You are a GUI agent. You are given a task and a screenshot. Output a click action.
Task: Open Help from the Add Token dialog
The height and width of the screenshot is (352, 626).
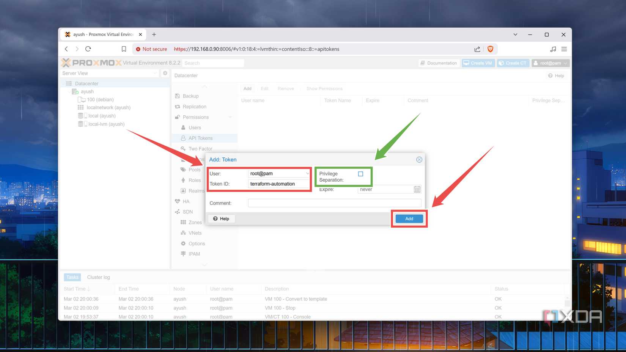[x=221, y=218]
